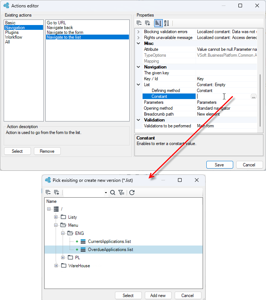Click Select button in Actions editor
This screenshot has width=266, height=300.
[17, 151]
